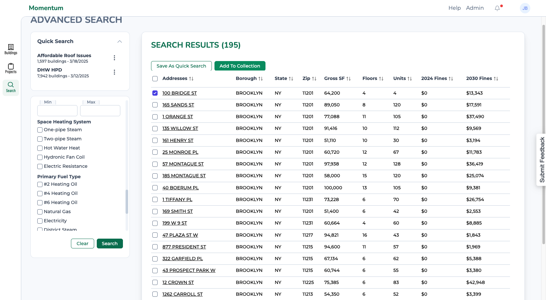Open the JB user avatar menu
The height and width of the screenshot is (300, 546).
[x=525, y=8]
